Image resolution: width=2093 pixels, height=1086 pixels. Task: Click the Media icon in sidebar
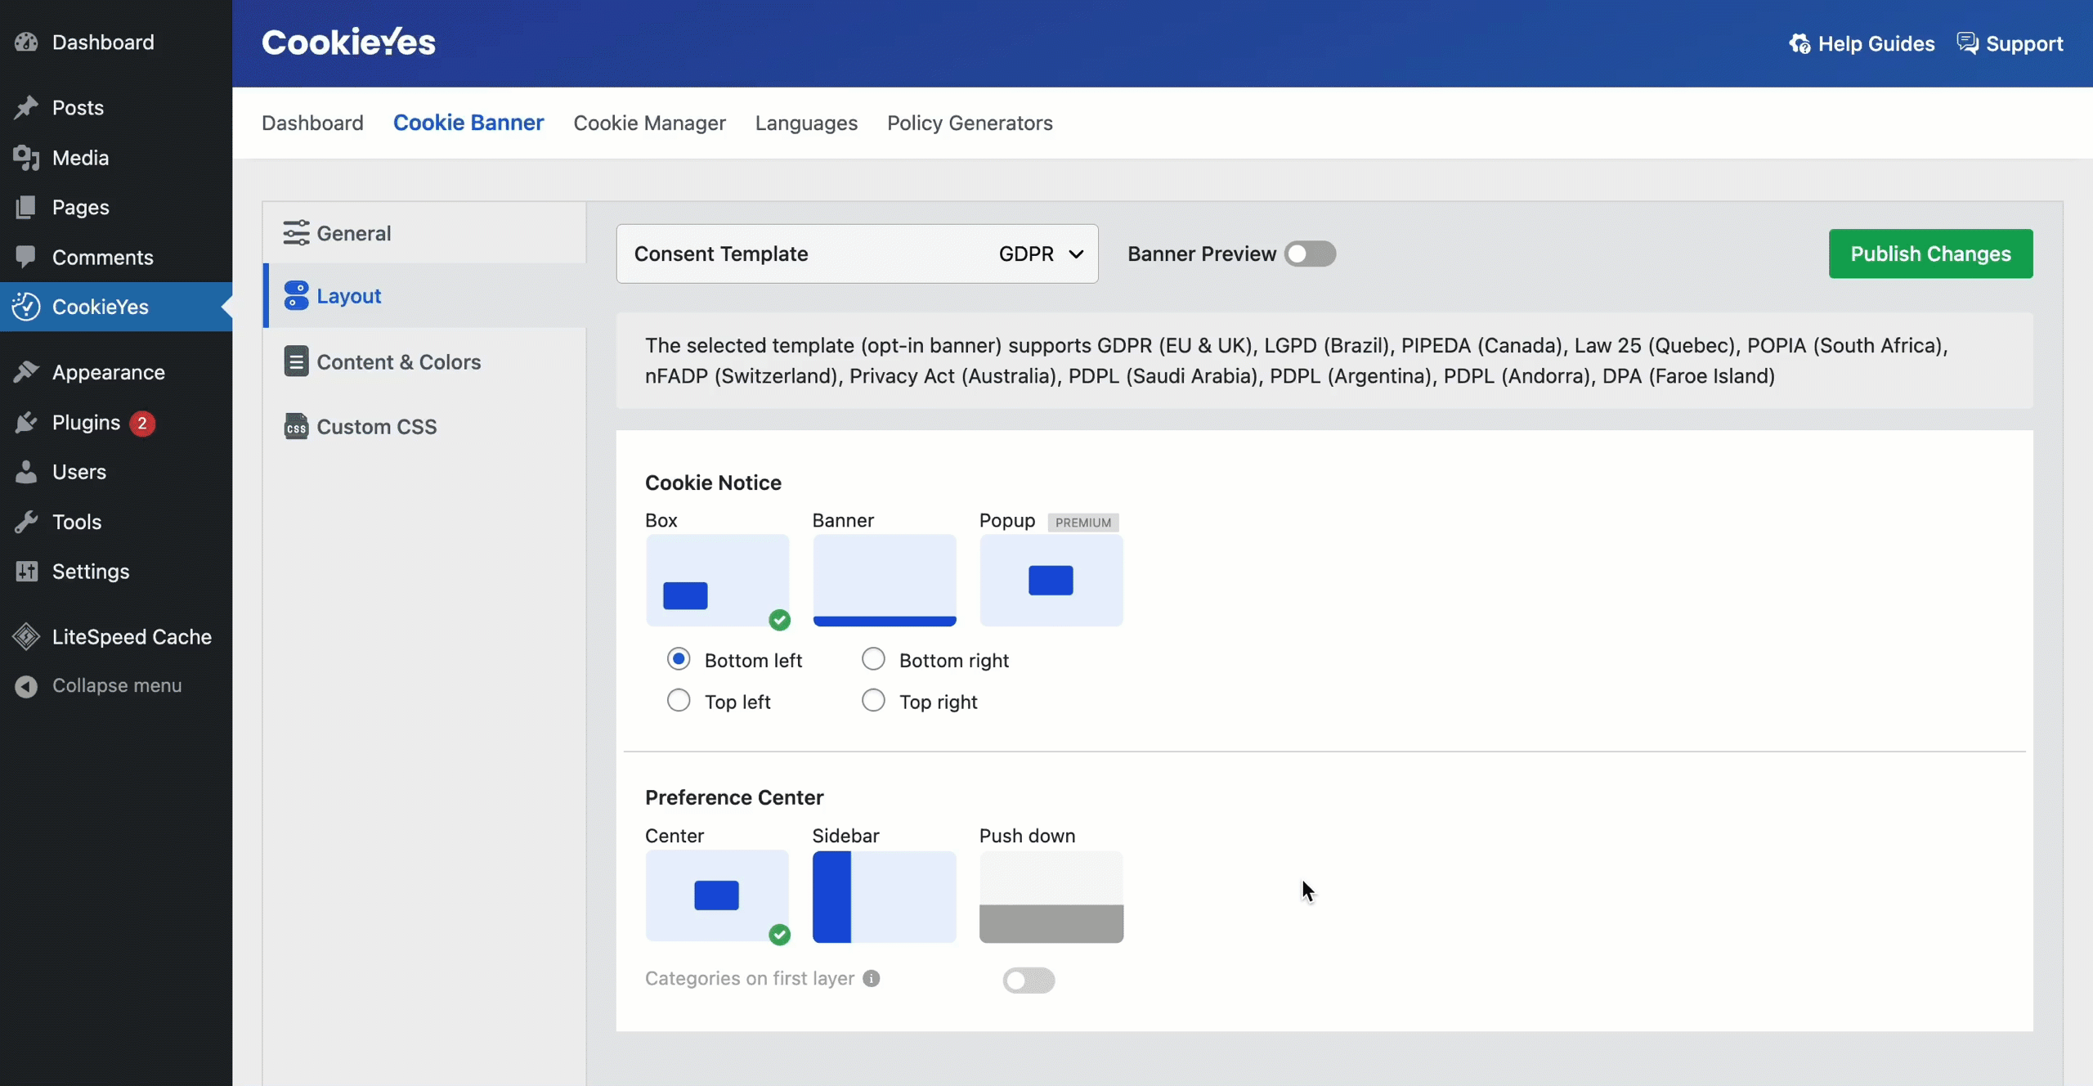pyautogui.click(x=26, y=158)
